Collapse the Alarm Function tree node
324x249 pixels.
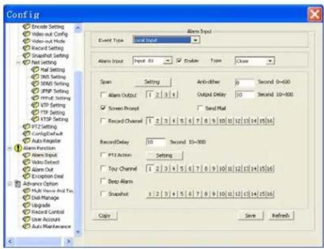click(9, 148)
